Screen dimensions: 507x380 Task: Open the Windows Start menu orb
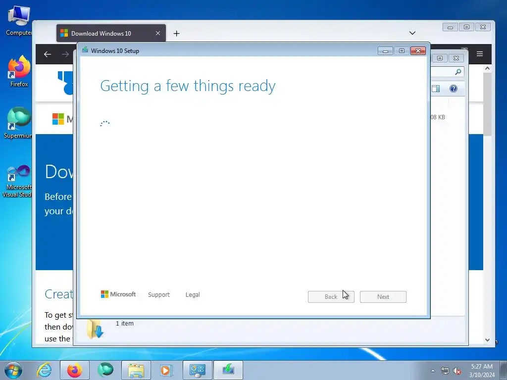coord(13,370)
